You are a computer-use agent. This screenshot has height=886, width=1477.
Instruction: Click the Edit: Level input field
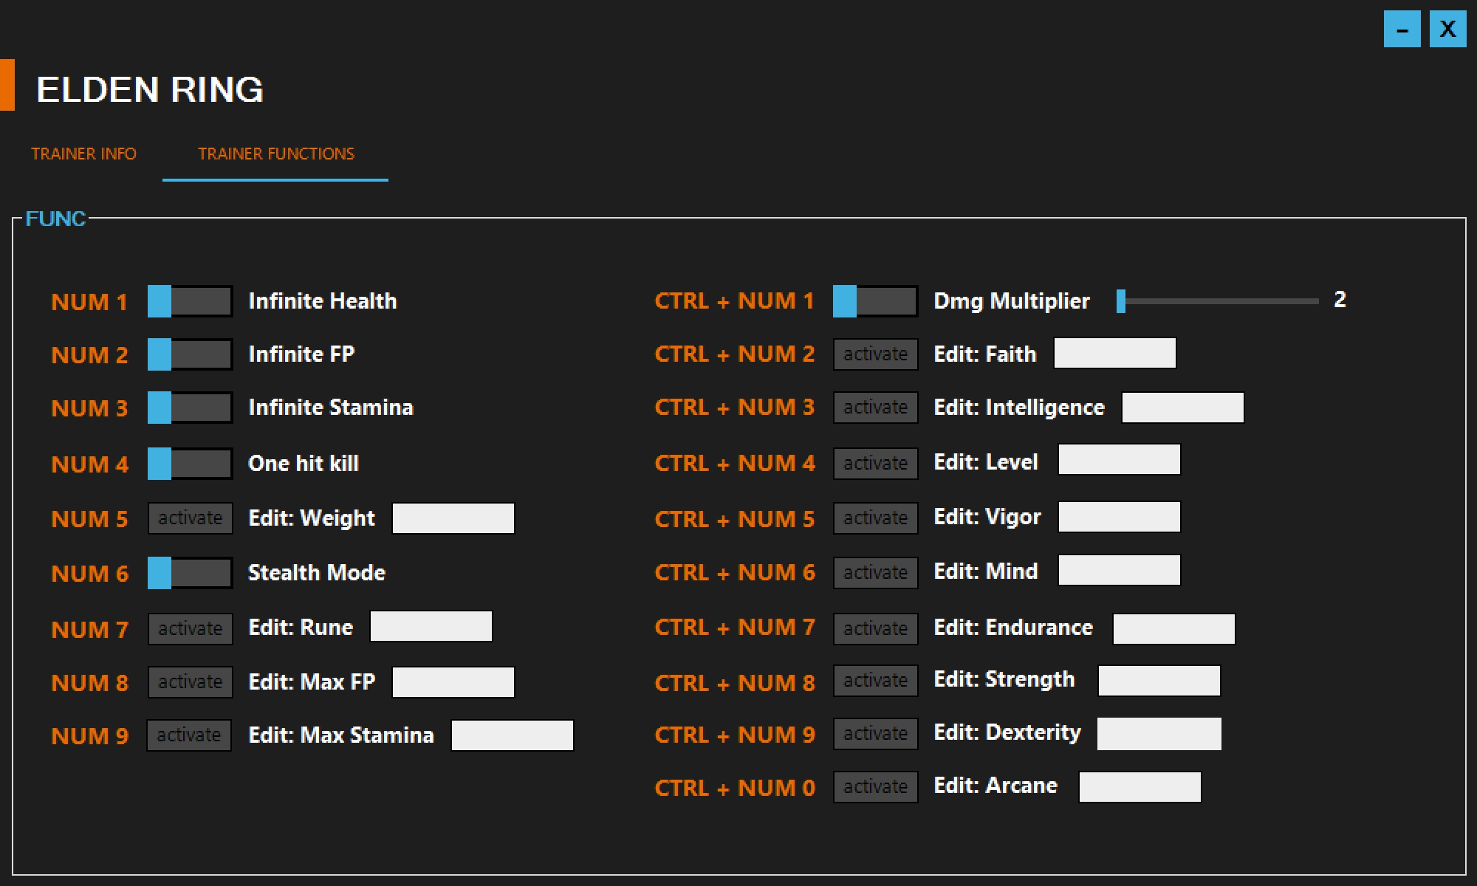[x=1120, y=459]
